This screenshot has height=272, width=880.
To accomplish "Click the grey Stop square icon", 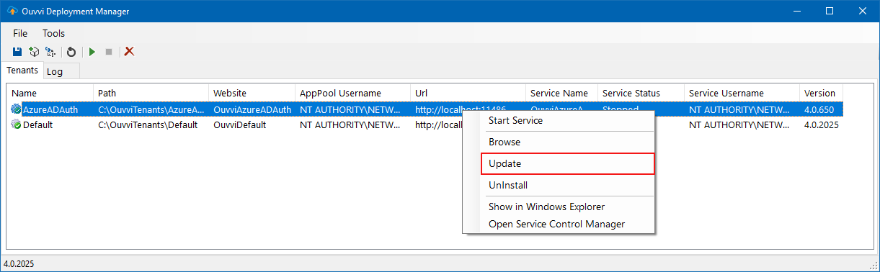I will tap(109, 52).
